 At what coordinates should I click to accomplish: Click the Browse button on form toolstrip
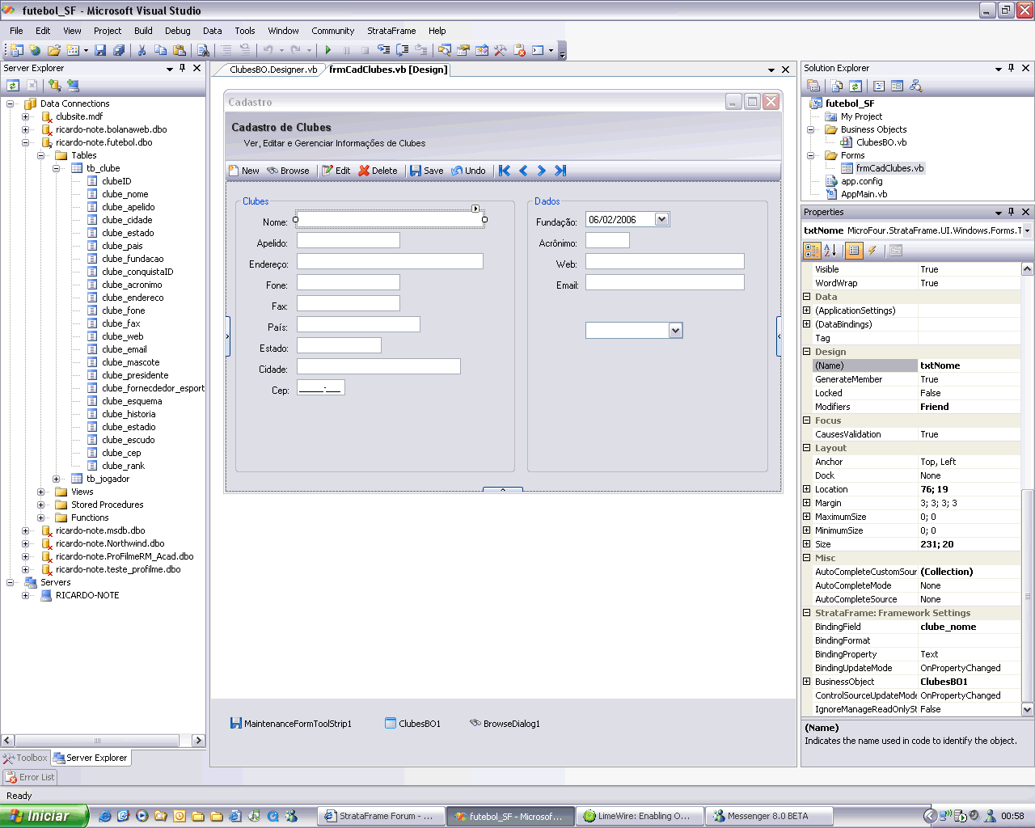click(288, 171)
